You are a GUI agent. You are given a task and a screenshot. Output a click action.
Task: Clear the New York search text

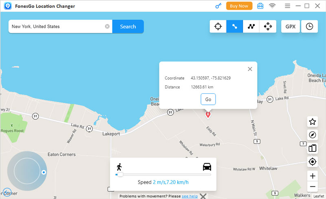(107, 26)
